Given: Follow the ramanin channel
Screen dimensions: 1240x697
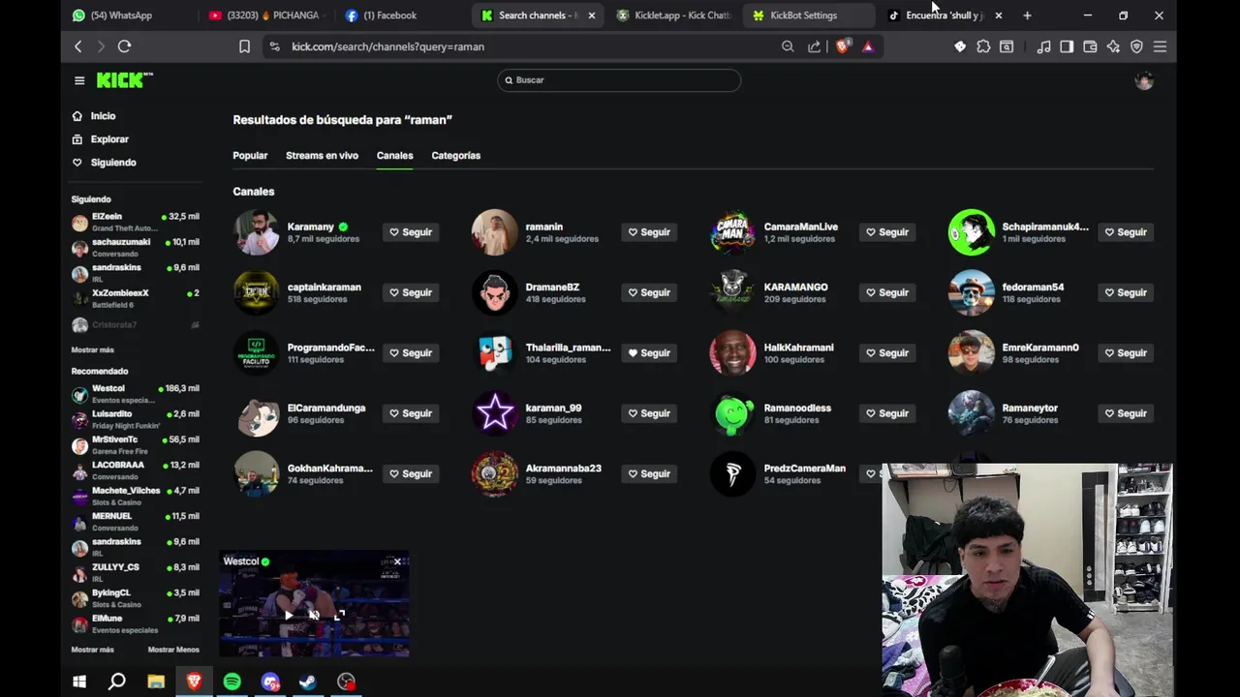Looking at the screenshot, I should pos(649,232).
